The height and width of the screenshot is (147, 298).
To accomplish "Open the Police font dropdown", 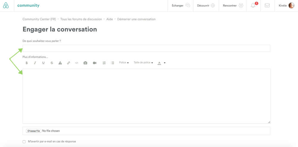I will tap(124, 63).
